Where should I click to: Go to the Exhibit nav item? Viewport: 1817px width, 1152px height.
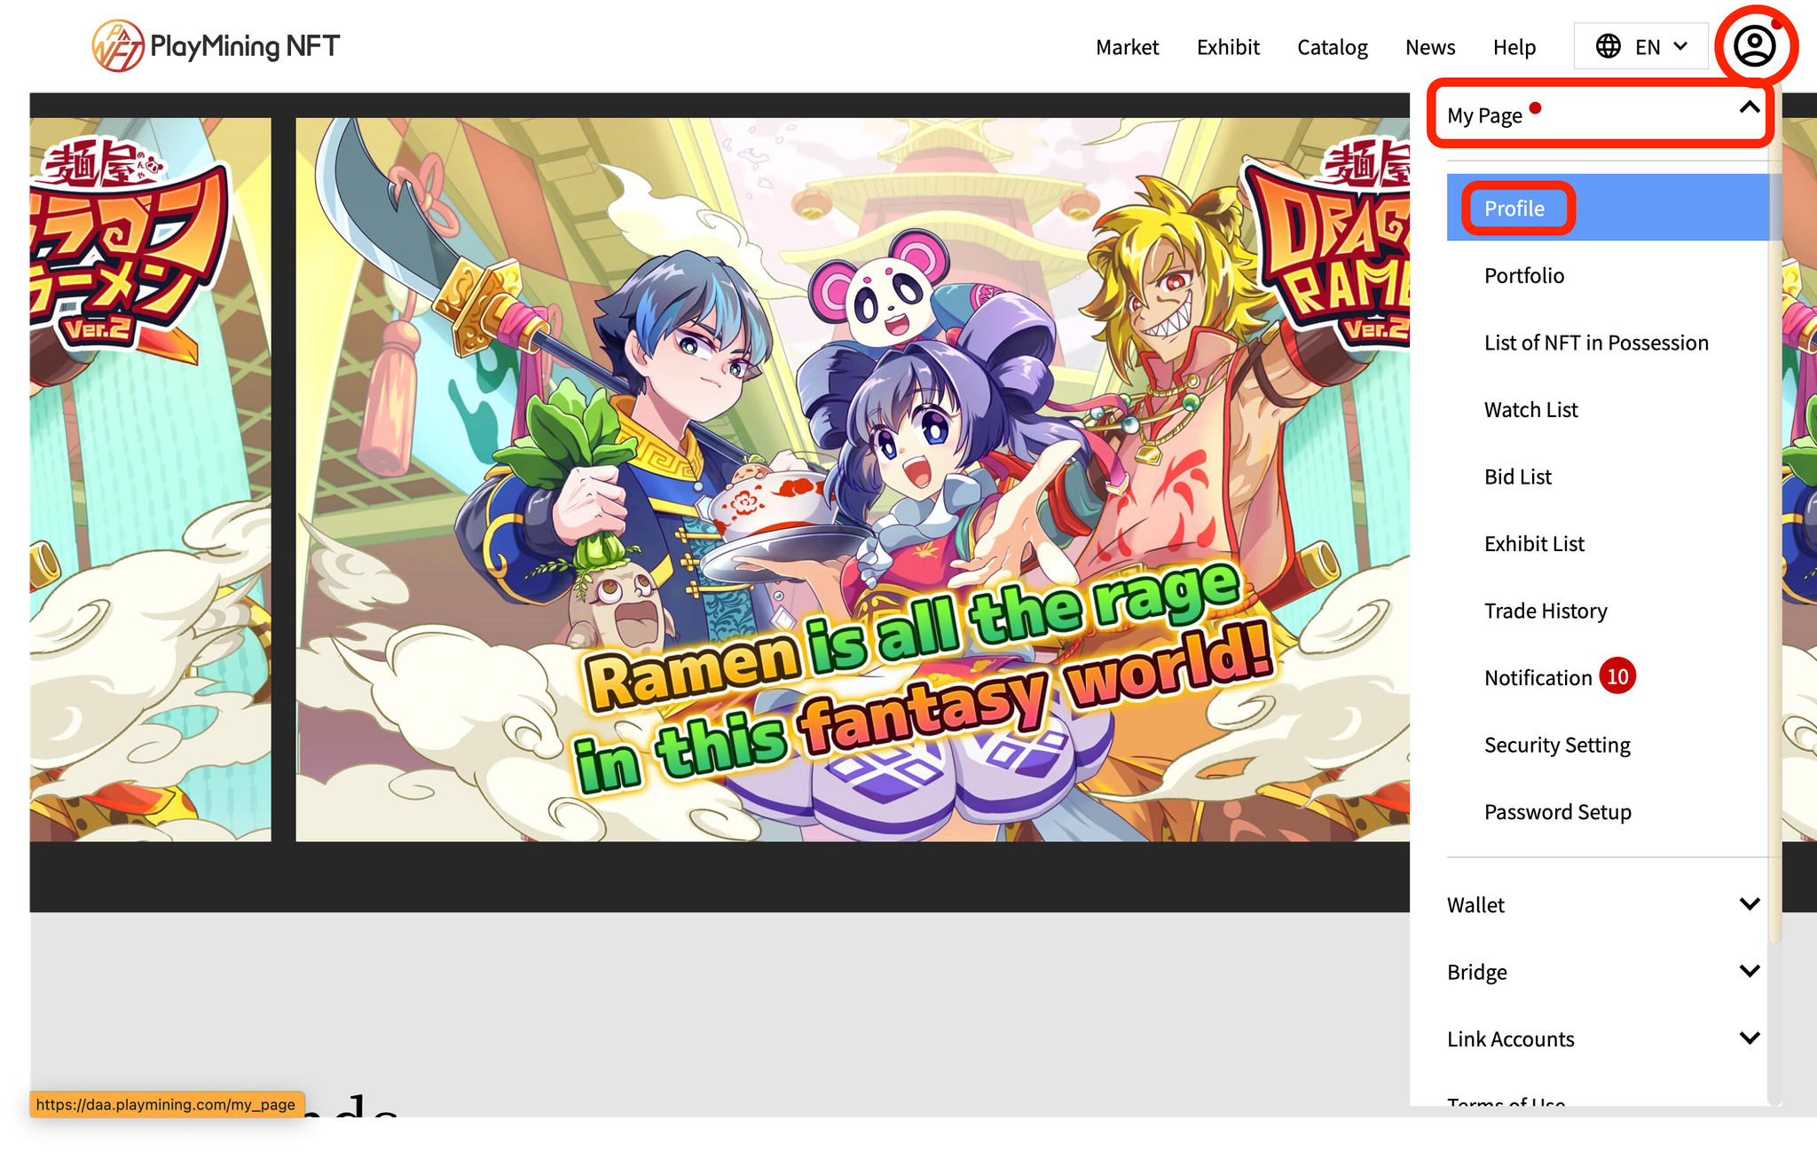pyautogui.click(x=1228, y=47)
